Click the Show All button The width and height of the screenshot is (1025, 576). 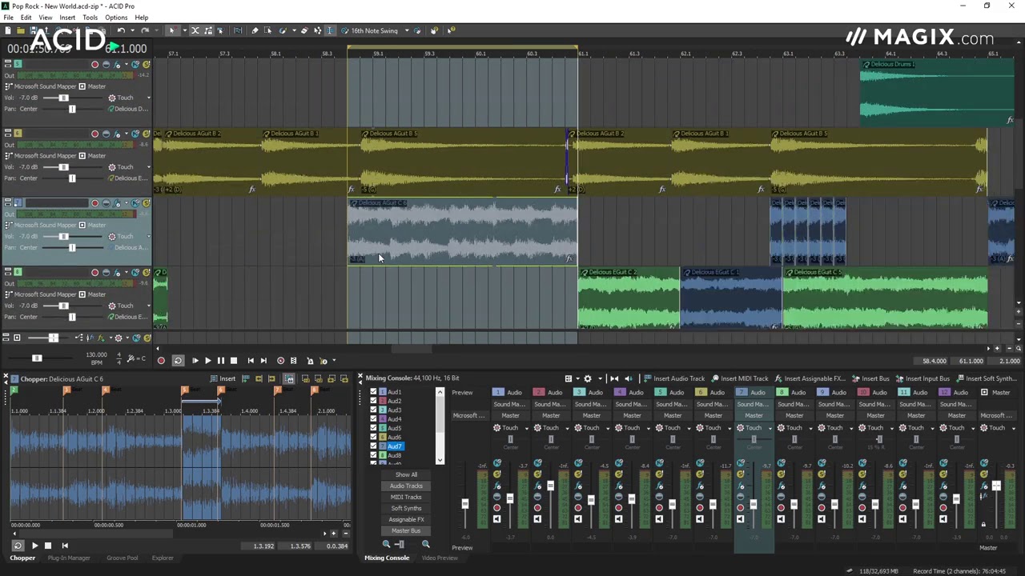coord(406,474)
